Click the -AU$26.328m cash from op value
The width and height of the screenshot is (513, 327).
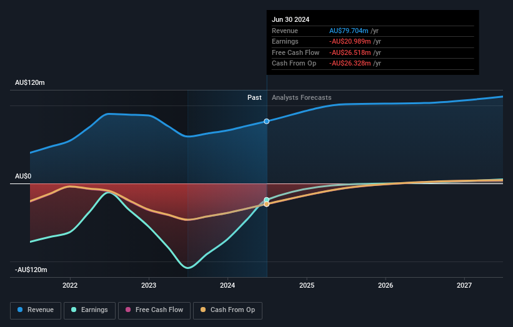coord(350,64)
